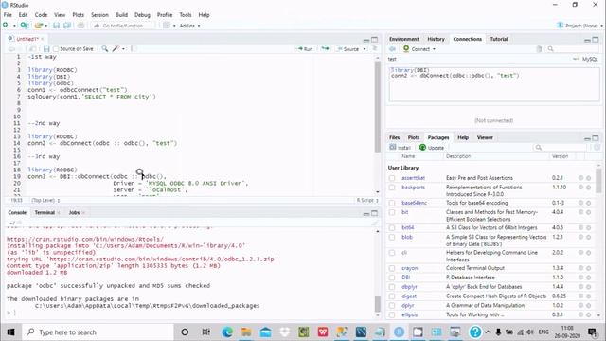This screenshot has height=341, width=606.
Task: Open the Project (None) dropdown
Action: pos(579,26)
